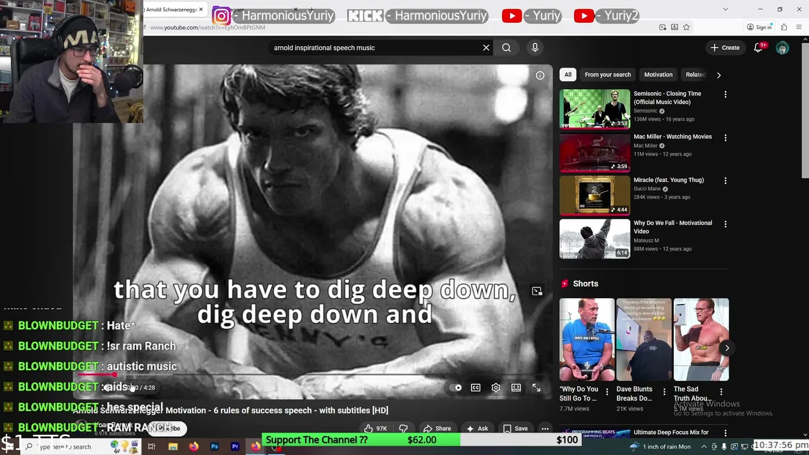Select the Related filter chip

[x=695, y=75]
